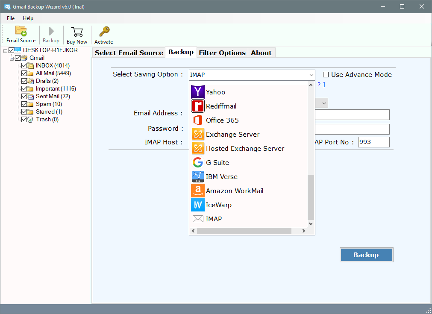The height and width of the screenshot is (314, 432).
Task: Uncheck the INBOX folder checkbox
Action: [x=24, y=65]
